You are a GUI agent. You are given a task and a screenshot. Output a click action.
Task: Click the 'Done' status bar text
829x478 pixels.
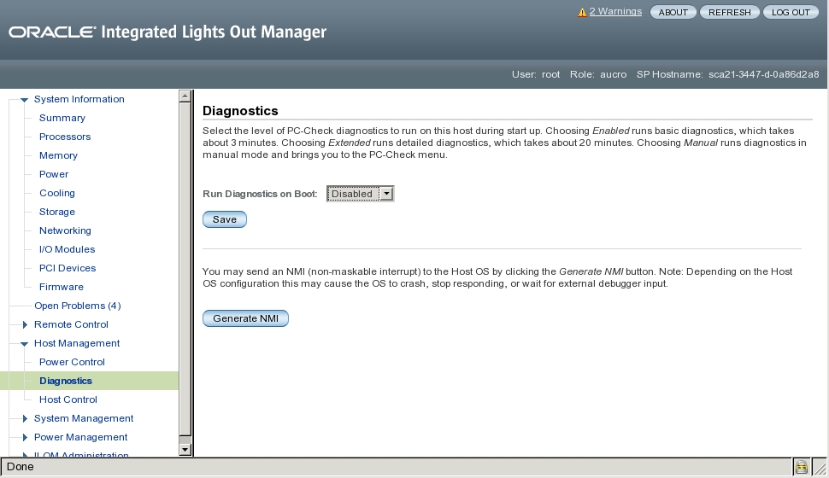pyautogui.click(x=21, y=467)
